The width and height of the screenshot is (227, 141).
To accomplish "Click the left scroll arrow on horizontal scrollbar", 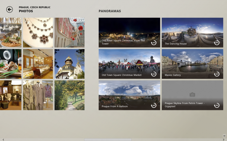I will tap(3, 140).
